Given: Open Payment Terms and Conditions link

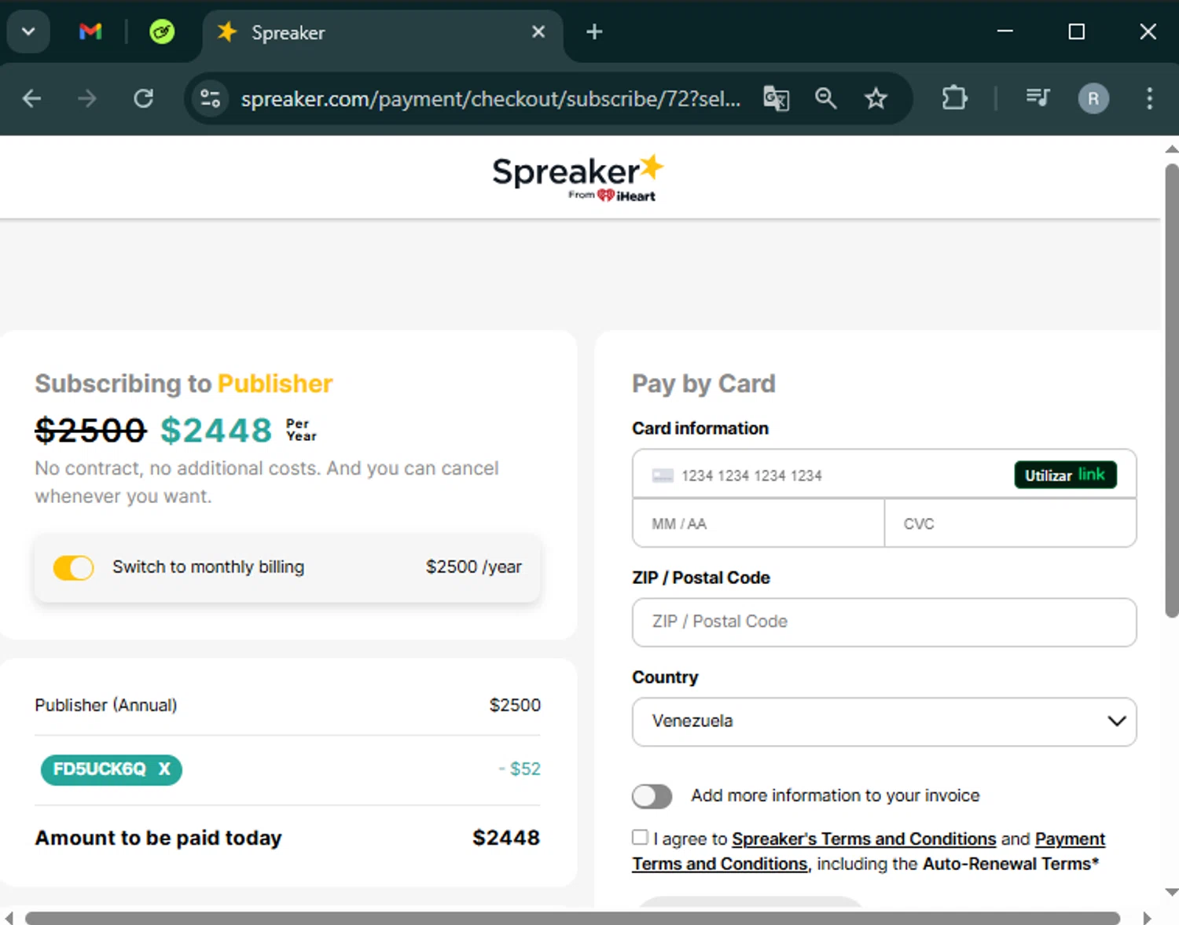Looking at the screenshot, I should coord(1070,839).
